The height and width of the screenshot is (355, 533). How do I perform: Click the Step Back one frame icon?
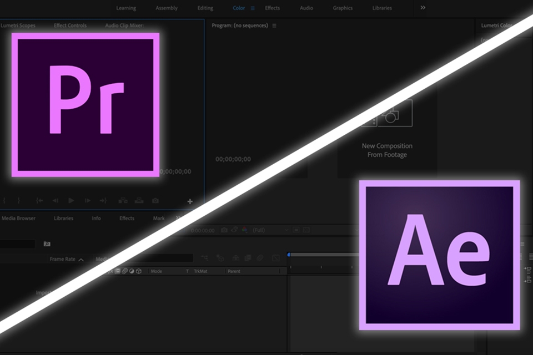tap(56, 201)
